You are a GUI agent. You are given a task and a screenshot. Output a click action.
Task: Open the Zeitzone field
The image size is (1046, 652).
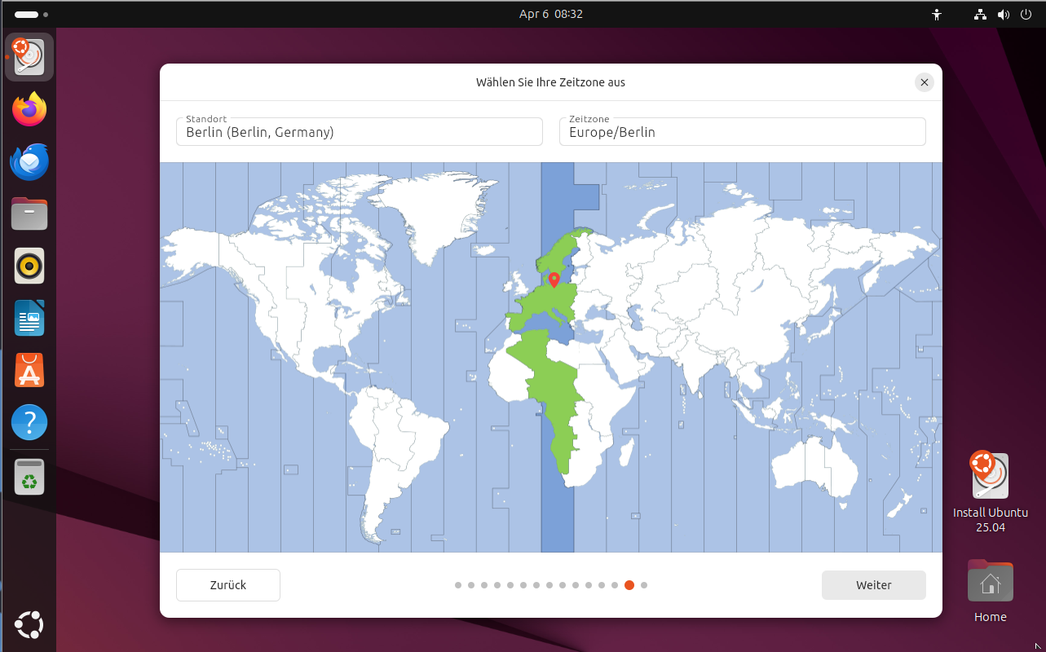click(742, 132)
